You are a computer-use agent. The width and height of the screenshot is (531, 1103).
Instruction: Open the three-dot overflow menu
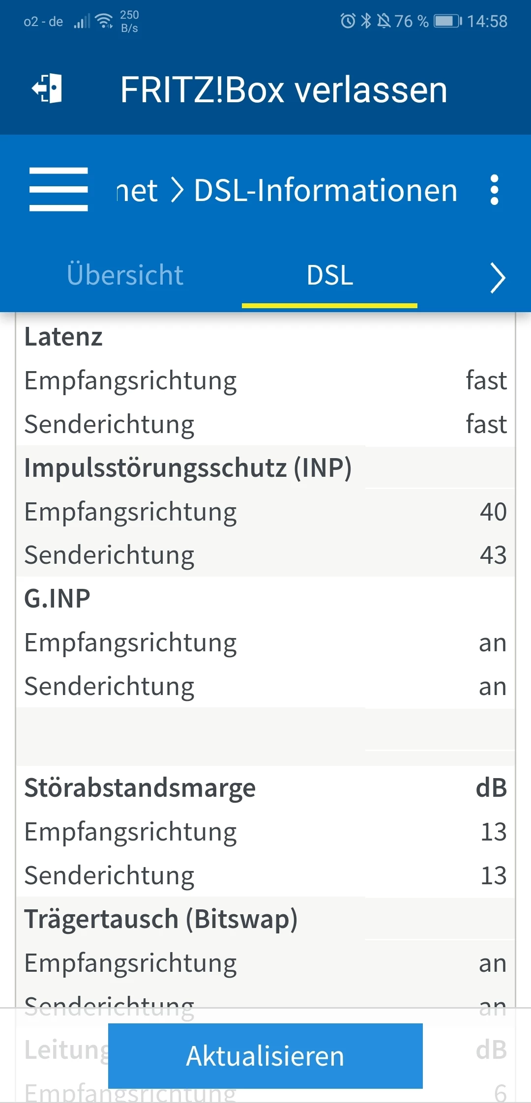[494, 190]
